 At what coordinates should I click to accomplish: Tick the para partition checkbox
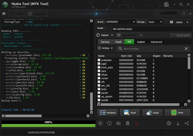point(99,71)
